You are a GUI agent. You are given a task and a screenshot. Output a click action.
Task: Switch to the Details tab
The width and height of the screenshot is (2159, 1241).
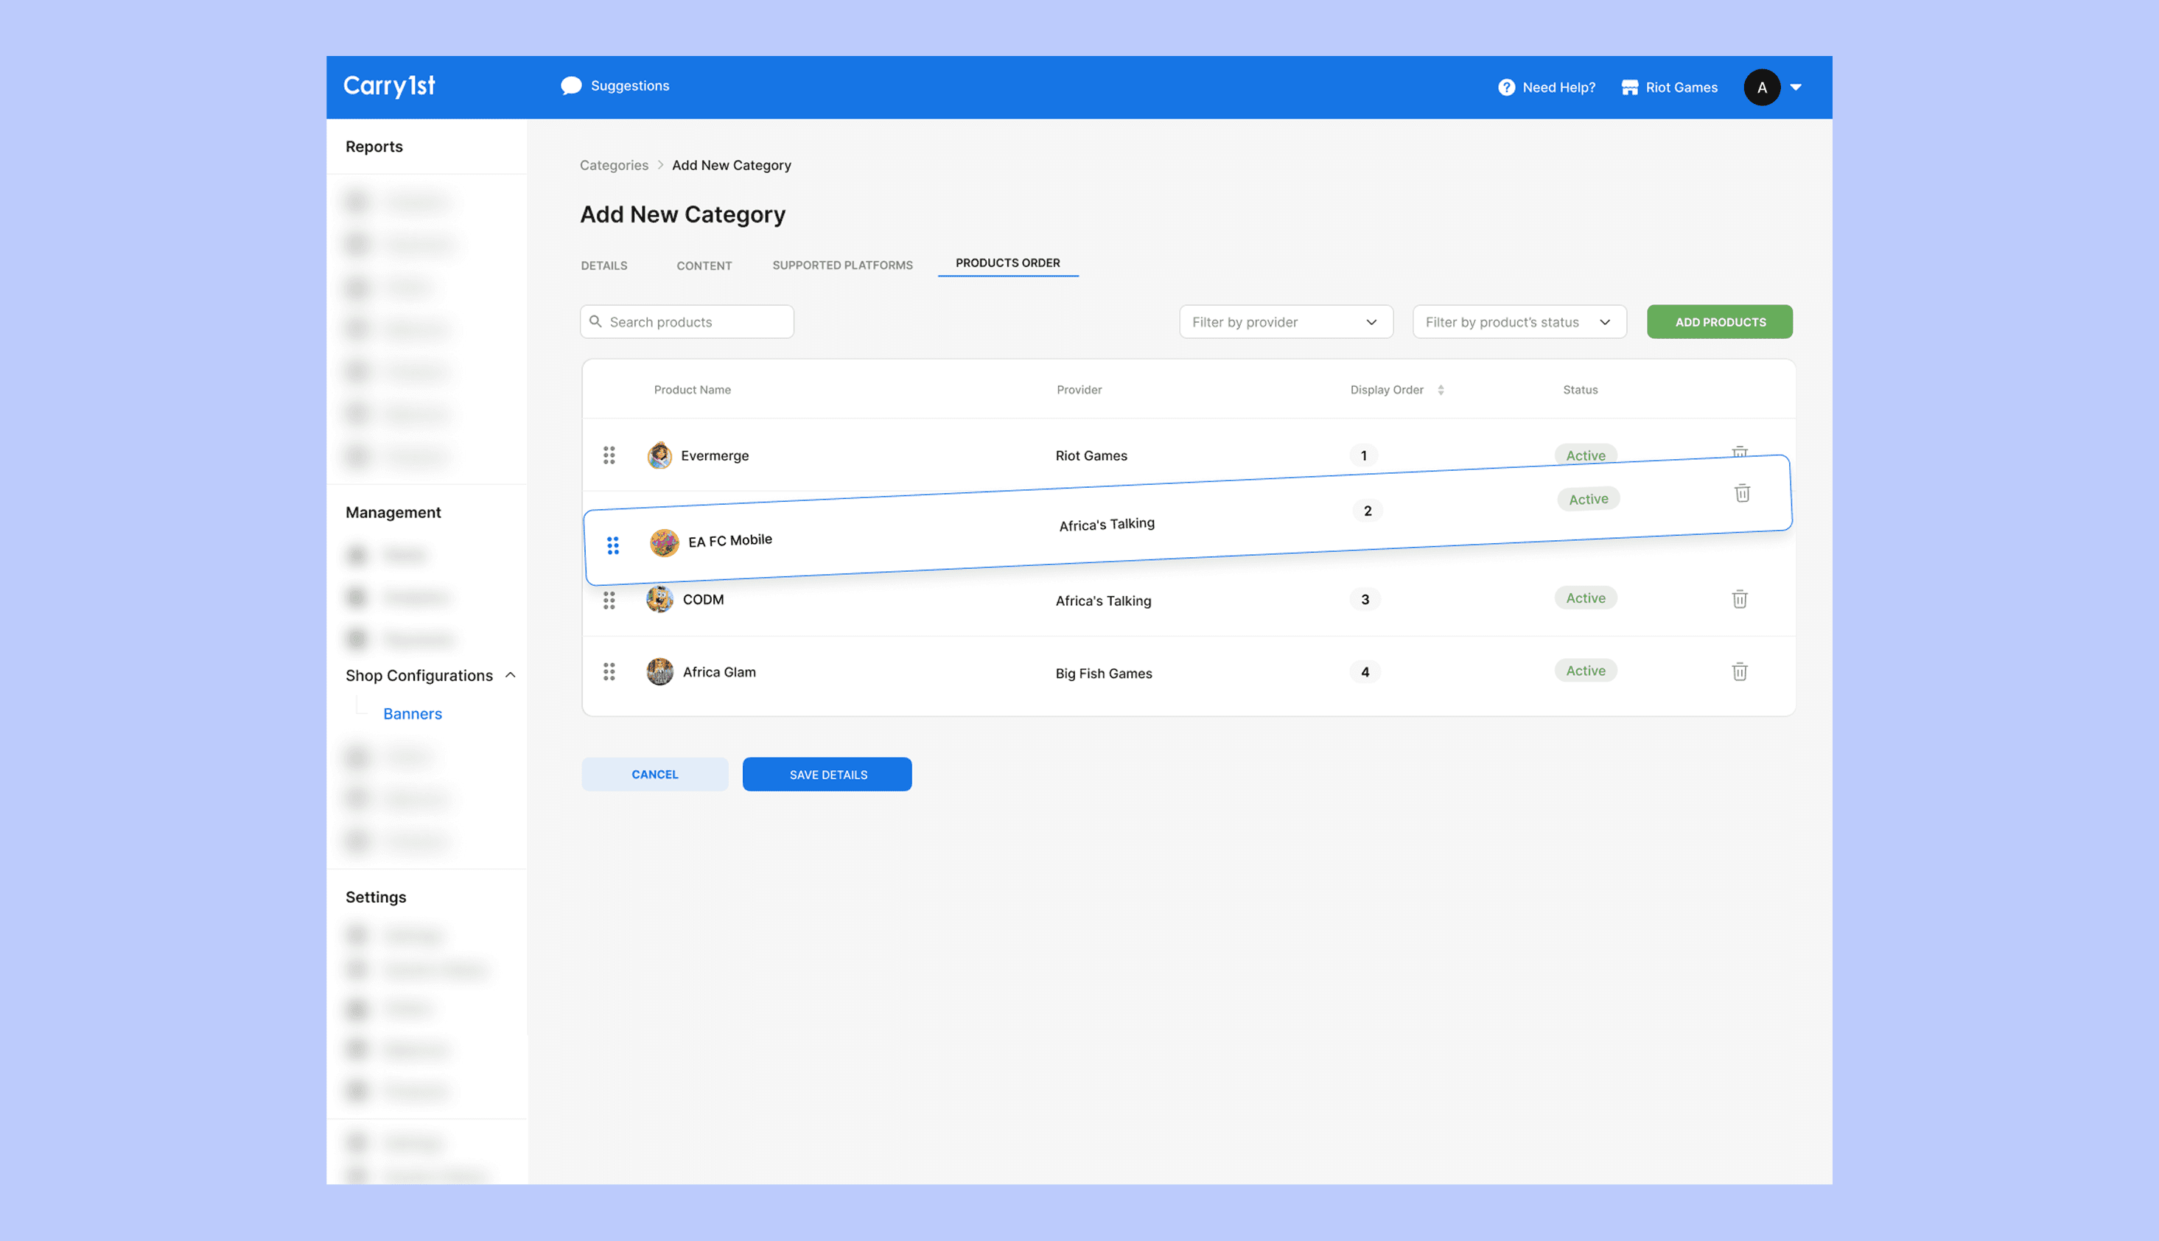(x=604, y=266)
